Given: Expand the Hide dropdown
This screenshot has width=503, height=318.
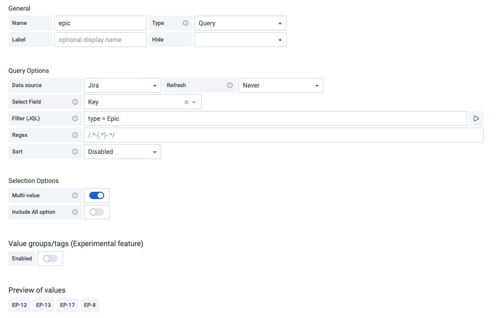Looking at the screenshot, I should pyautogui.click(x=240, y=40).
